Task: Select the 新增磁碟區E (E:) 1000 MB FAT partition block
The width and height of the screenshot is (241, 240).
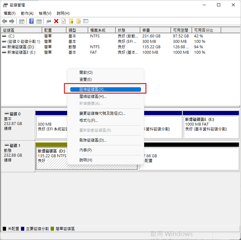Action: pos(211,127)
